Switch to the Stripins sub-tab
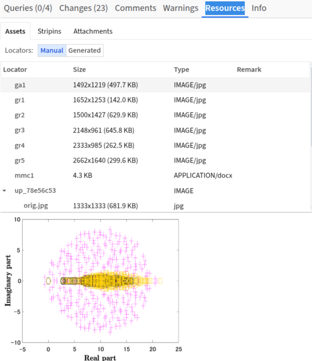The image size is (312, 361). [49, 31]
